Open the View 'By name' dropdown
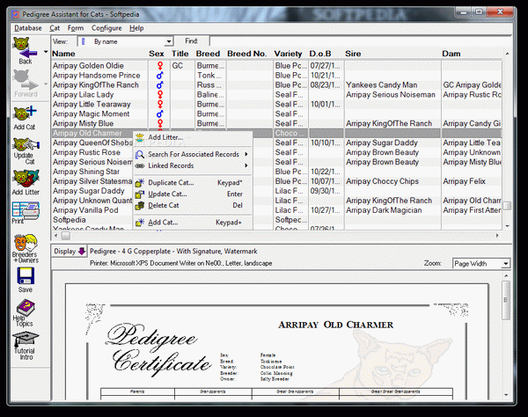This screenshot has height=417, width=528. click(168, 41)
